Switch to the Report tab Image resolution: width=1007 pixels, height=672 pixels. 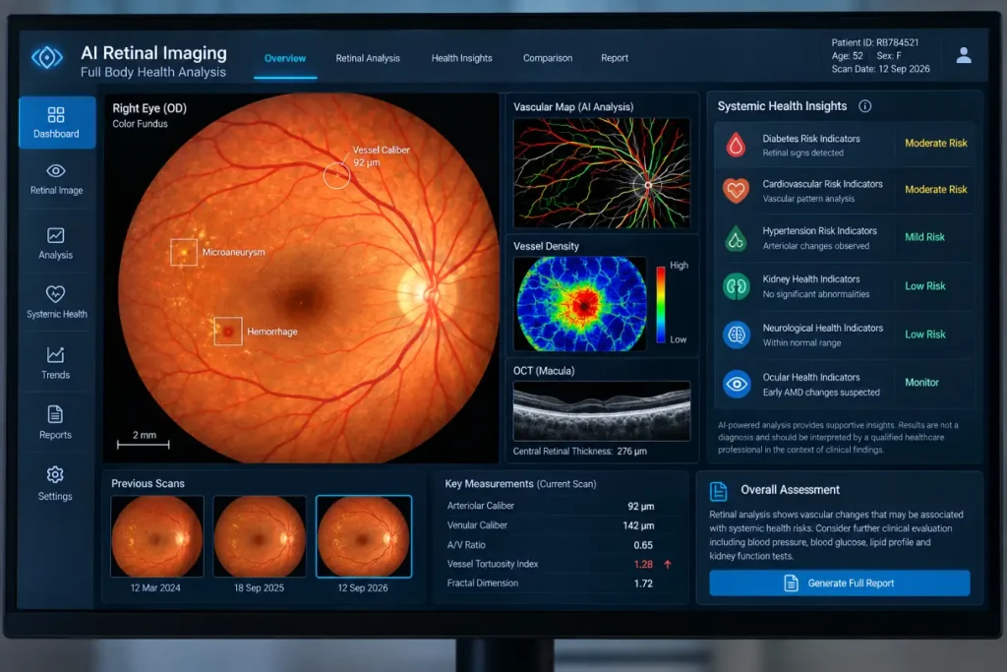[x=615, y=58]
